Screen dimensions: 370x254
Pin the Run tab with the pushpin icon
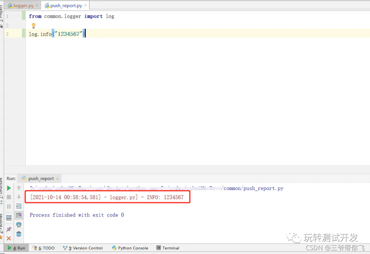[x=9, y=229]
